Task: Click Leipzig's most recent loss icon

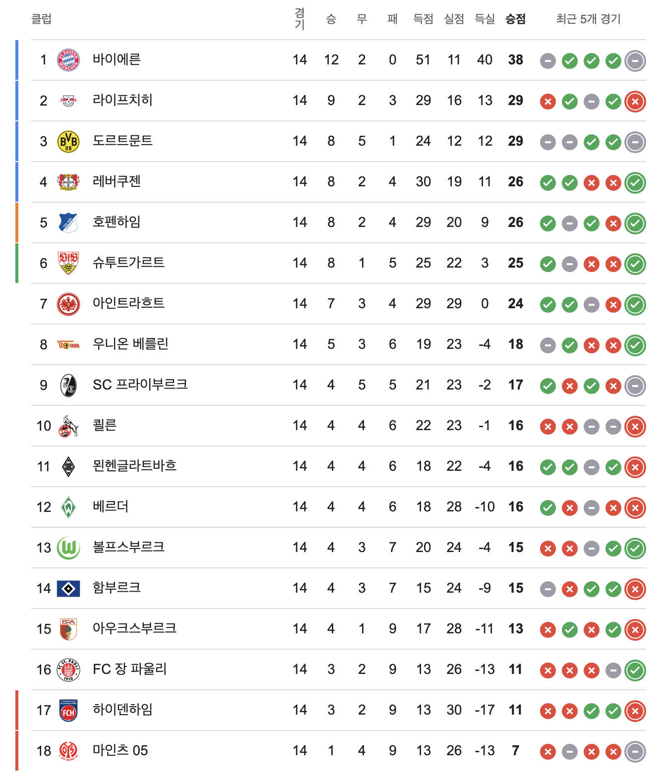Action: [x=635, y=102]
